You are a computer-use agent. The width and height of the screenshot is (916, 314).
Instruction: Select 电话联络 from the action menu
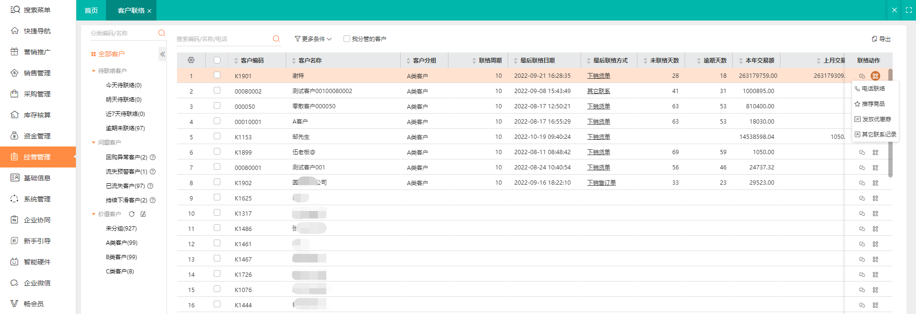point(873,89)
